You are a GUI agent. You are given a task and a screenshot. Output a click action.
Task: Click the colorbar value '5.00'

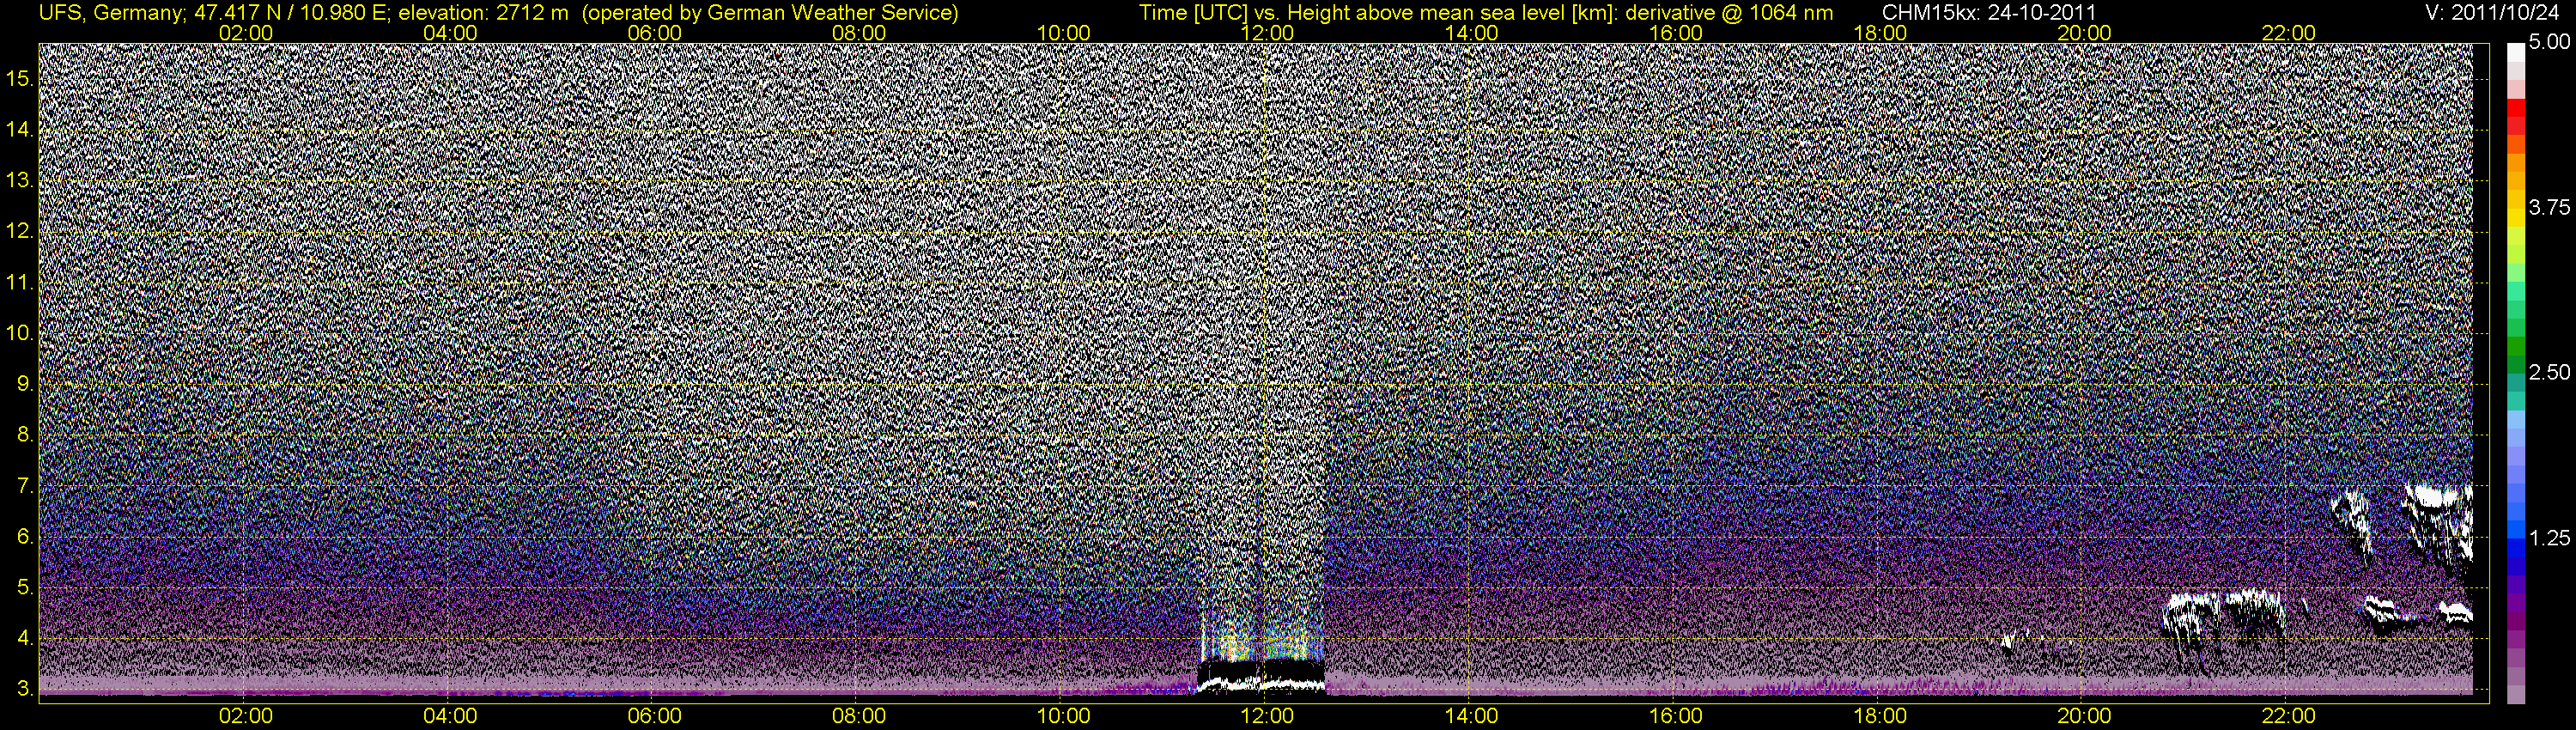point(2549,42)
